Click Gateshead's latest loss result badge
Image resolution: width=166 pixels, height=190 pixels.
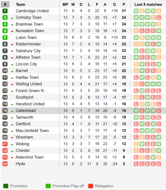coord(158,111)
